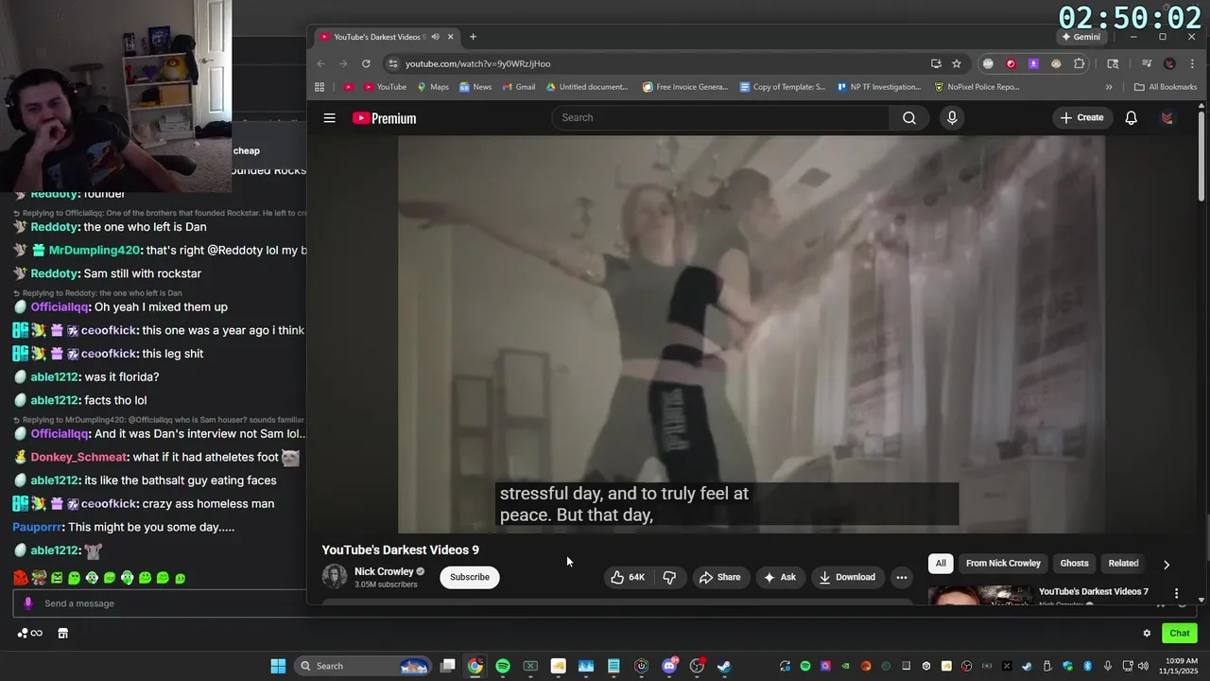The width and height of the screenshot is (1210, 681).
Task: Click the YouTube Premium logo
Action: (x=384, y=118)
